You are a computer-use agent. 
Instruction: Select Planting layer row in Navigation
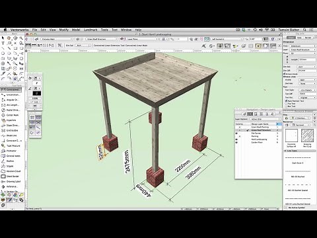point(258,136)
